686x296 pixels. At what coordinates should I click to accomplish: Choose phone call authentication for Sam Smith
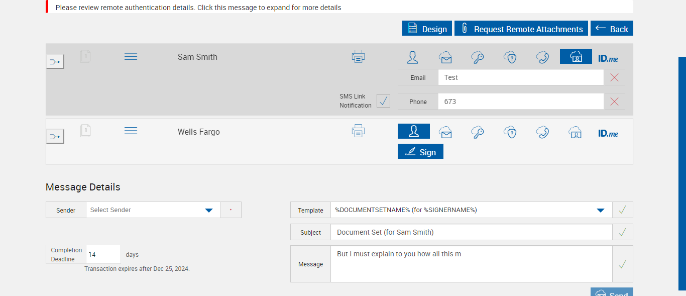[x=542, y=57]
